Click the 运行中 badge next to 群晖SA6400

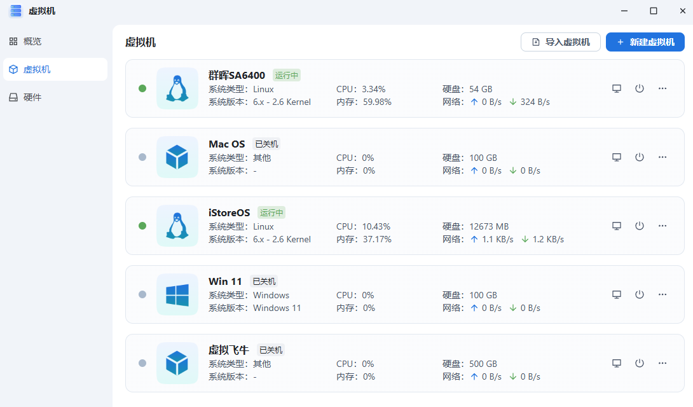(287, 76)
